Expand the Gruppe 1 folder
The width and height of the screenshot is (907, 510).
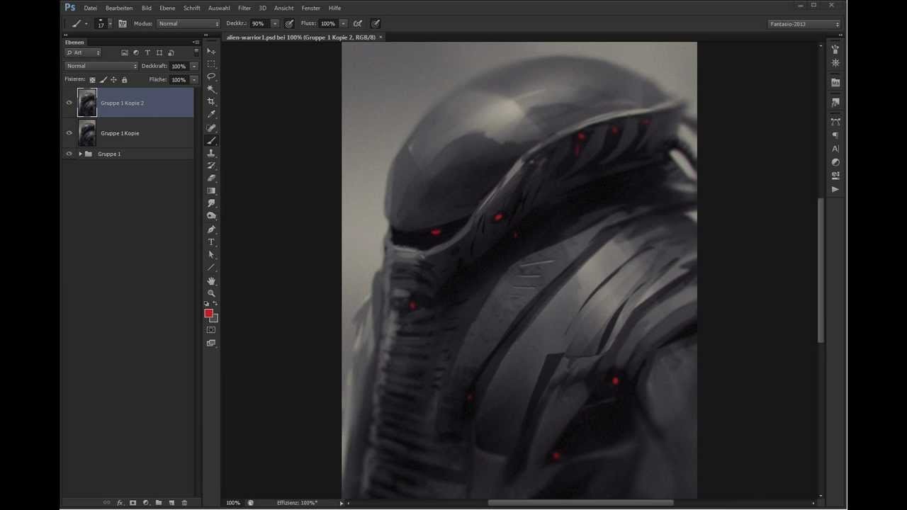(81, 154)
